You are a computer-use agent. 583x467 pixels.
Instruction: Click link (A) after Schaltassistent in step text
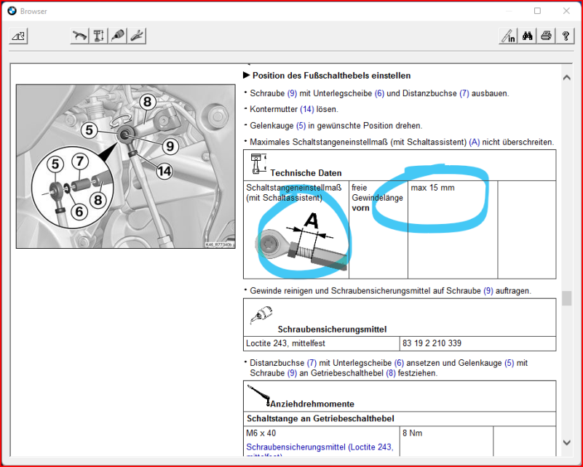pos(475,142)
